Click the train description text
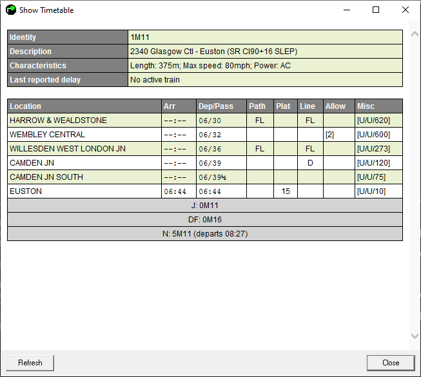This screenshot has height=377, width=421. (x=213, y=52)
